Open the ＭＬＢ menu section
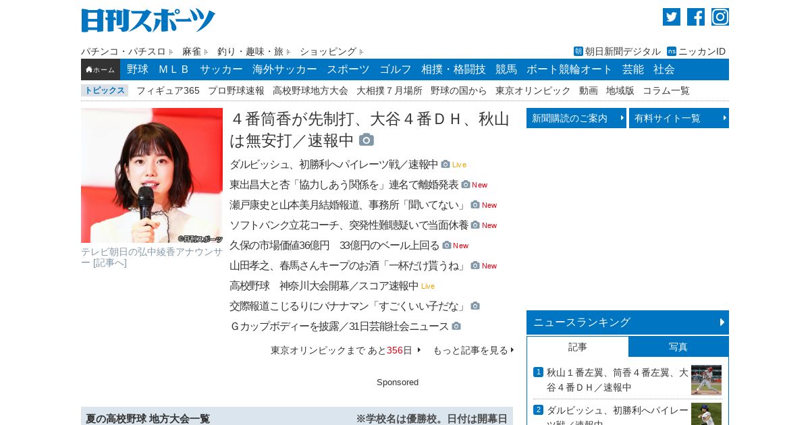This screenshot has height=425, width=810. click(174, 69)
